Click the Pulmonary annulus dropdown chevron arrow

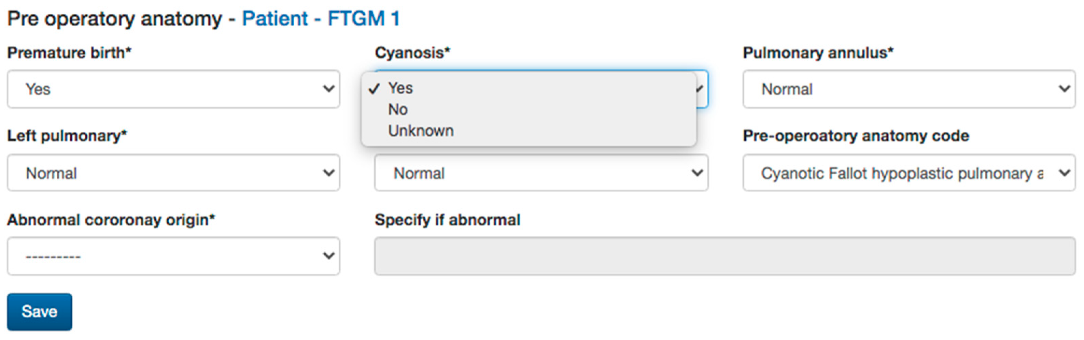[x=1064, y=89]
